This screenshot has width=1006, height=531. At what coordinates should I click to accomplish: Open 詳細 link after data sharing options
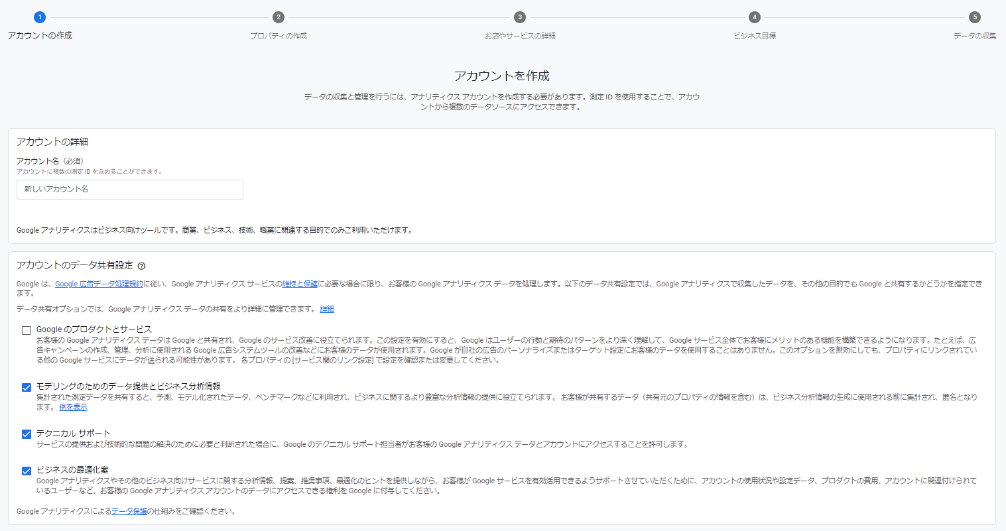tap(327, 309)
